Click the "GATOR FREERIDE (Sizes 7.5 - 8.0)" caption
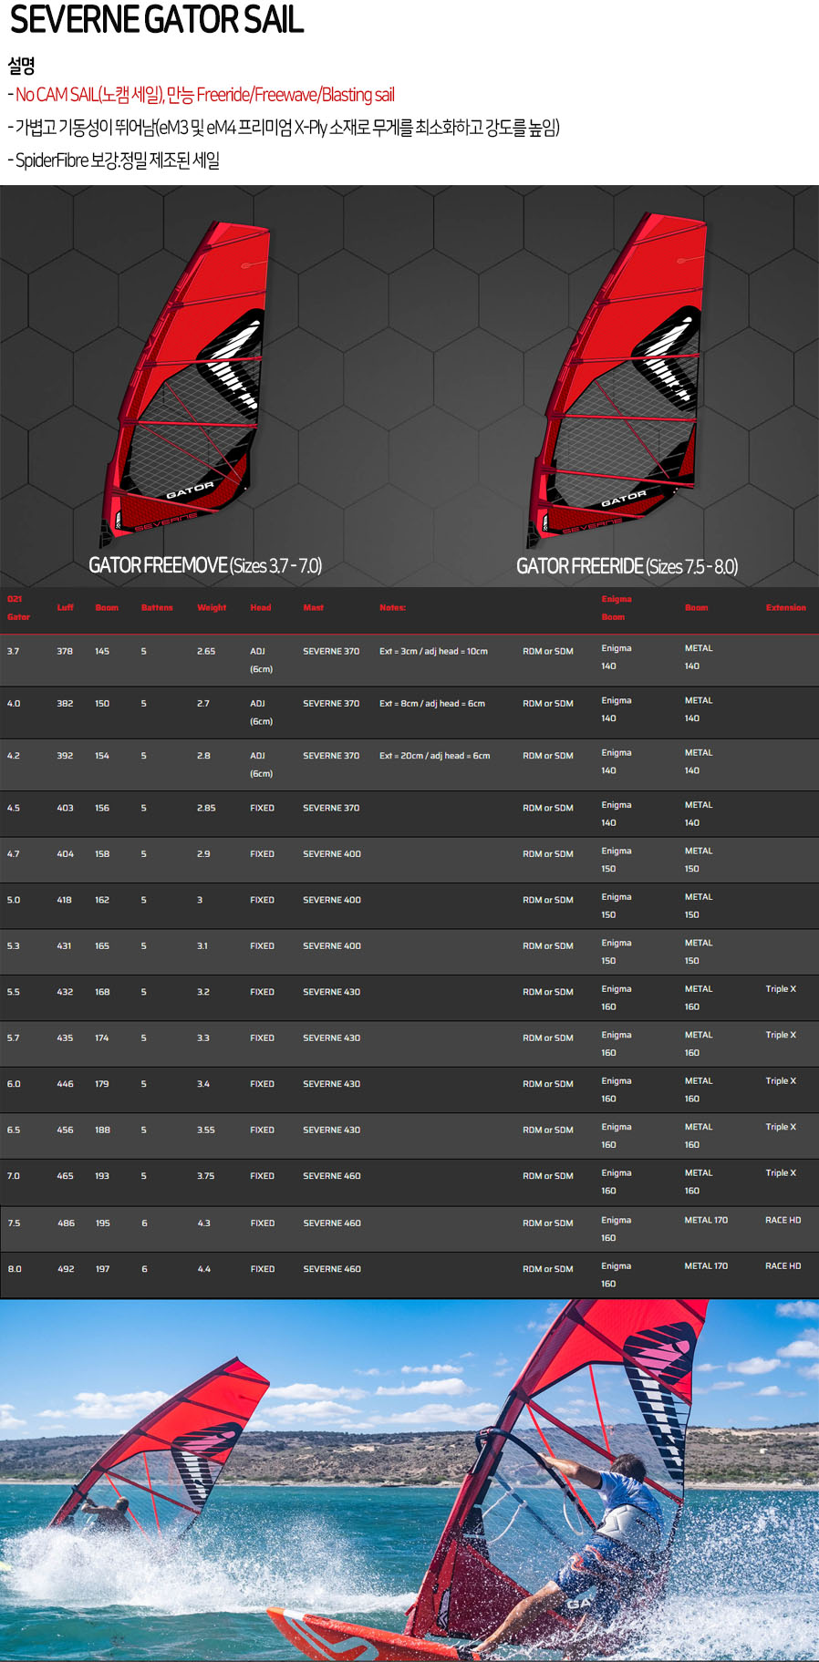The image size is (819, 1662). tap(627, 566)
